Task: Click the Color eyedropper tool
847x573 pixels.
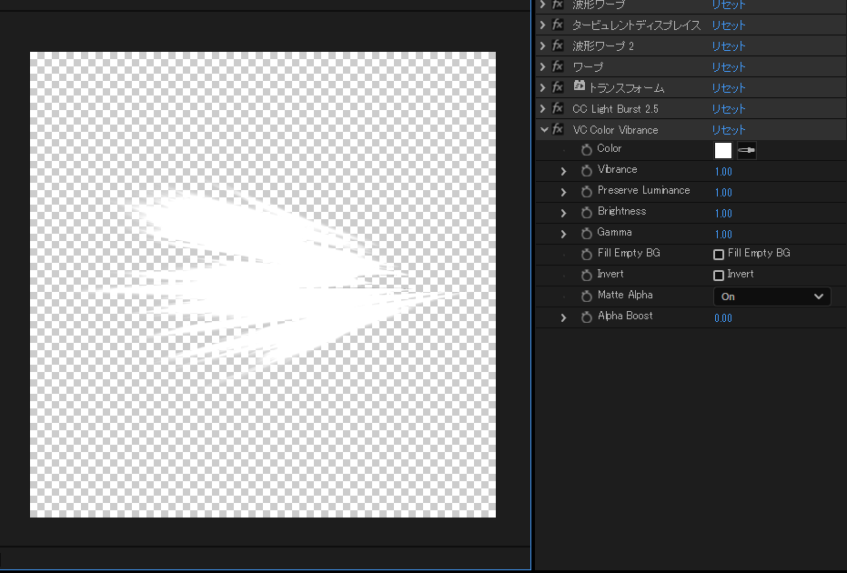Action: [x=747, y=151]
